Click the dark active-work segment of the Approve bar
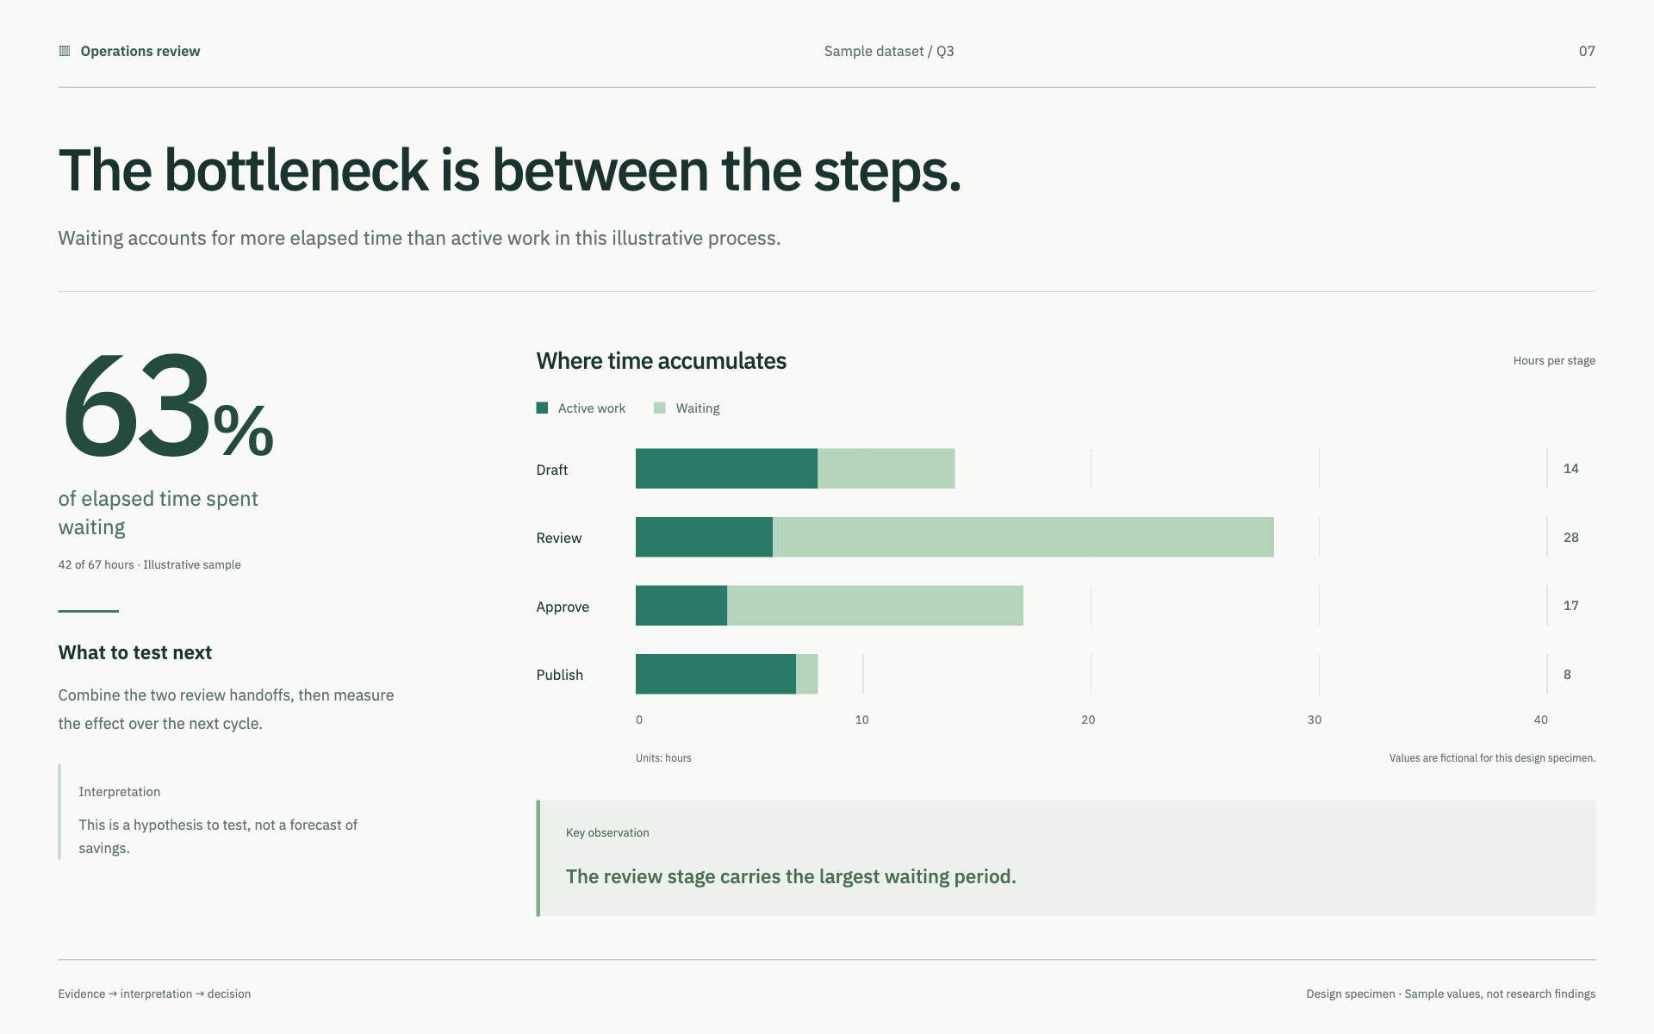Screen dimensions: 1654x1034 click(x=681, y=606)
